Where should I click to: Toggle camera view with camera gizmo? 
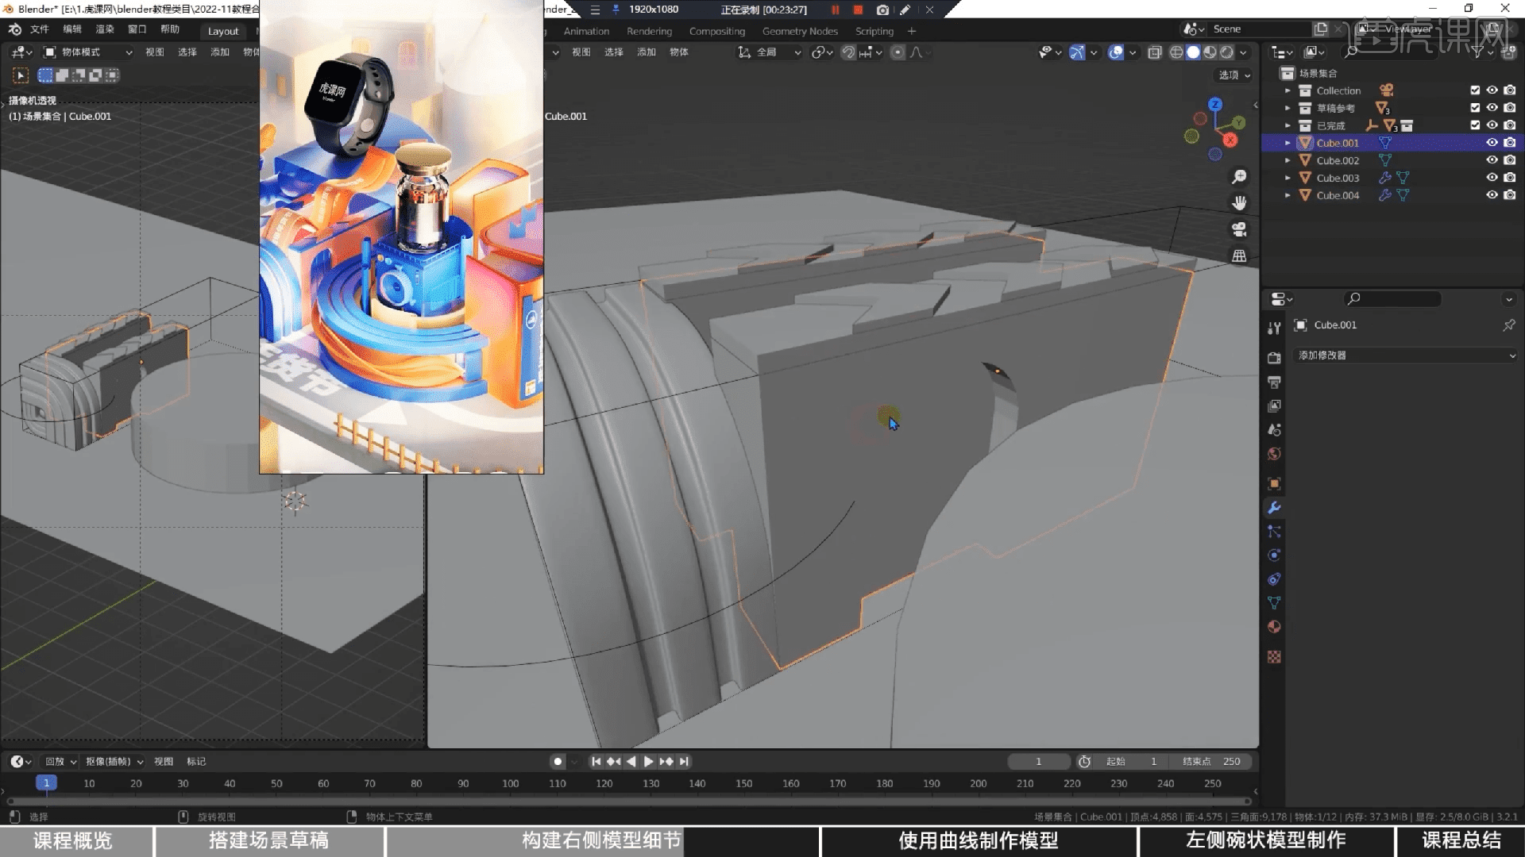[1239, 229]
